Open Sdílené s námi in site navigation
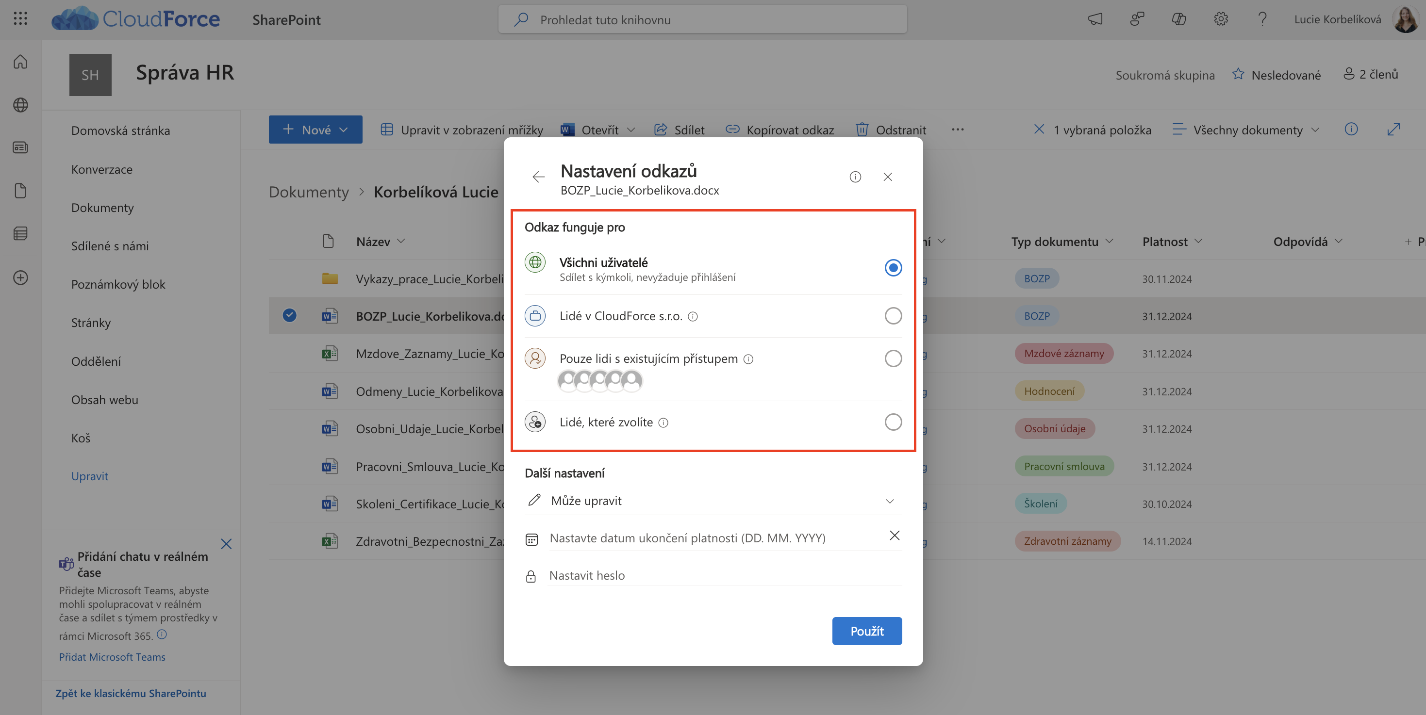1426x715 pixels. 110,246
